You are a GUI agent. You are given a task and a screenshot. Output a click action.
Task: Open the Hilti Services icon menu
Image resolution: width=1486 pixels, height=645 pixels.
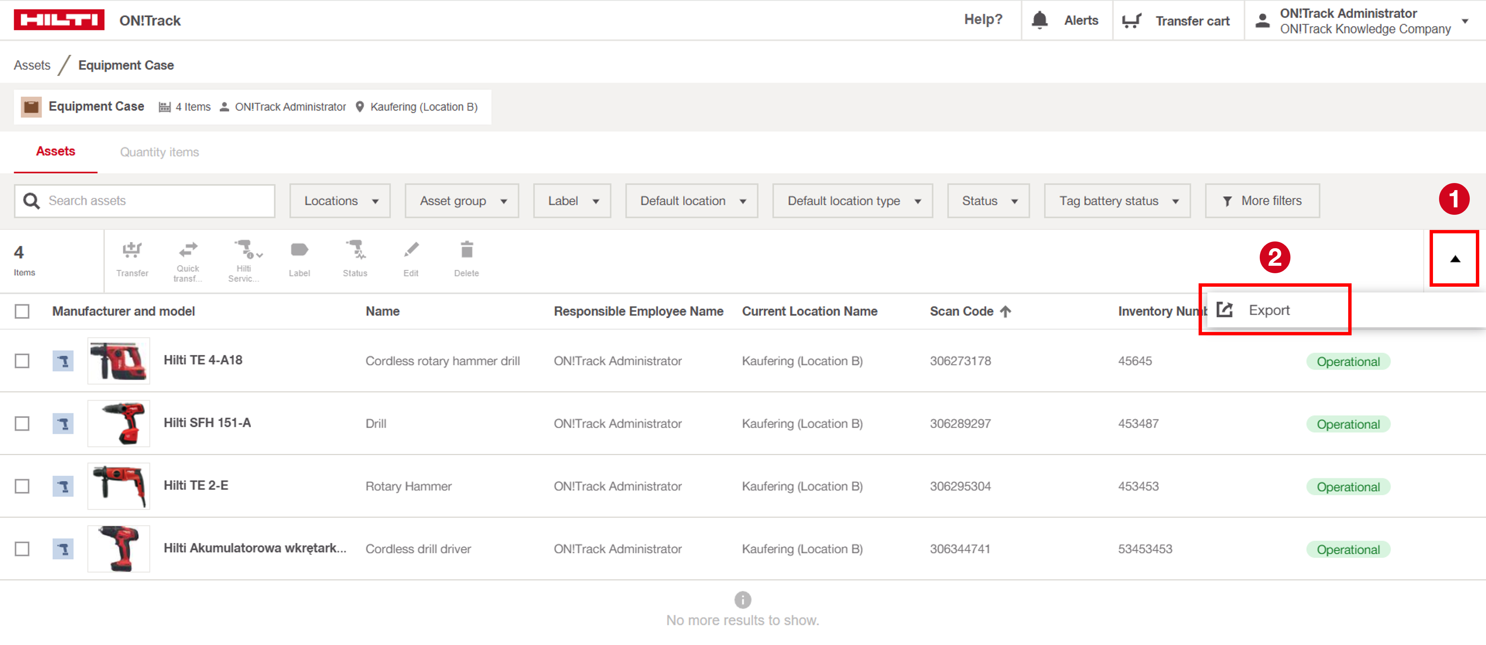[246, 250]
